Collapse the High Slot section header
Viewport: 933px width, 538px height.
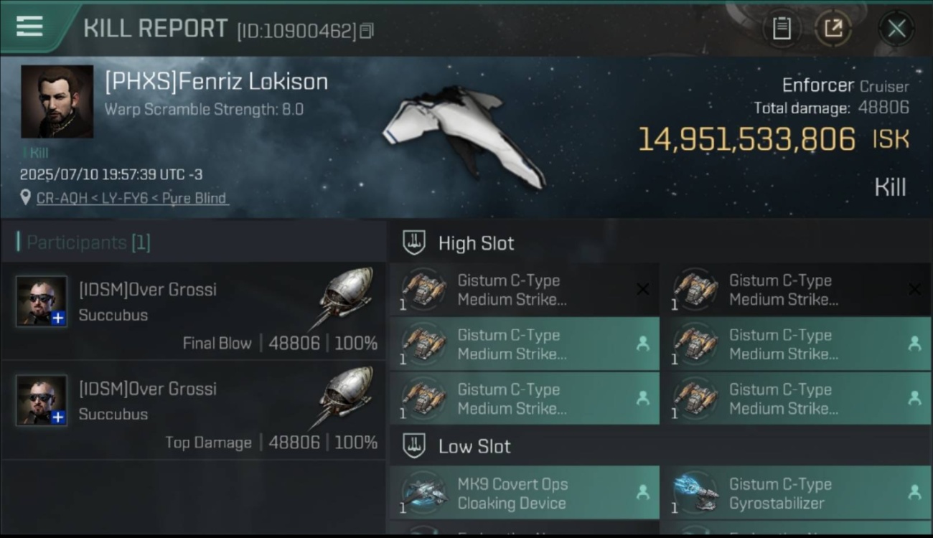click(660, 243)
